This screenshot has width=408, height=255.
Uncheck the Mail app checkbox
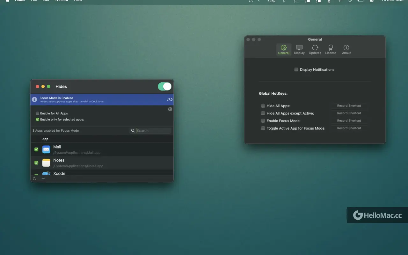[x=36, y=149]
